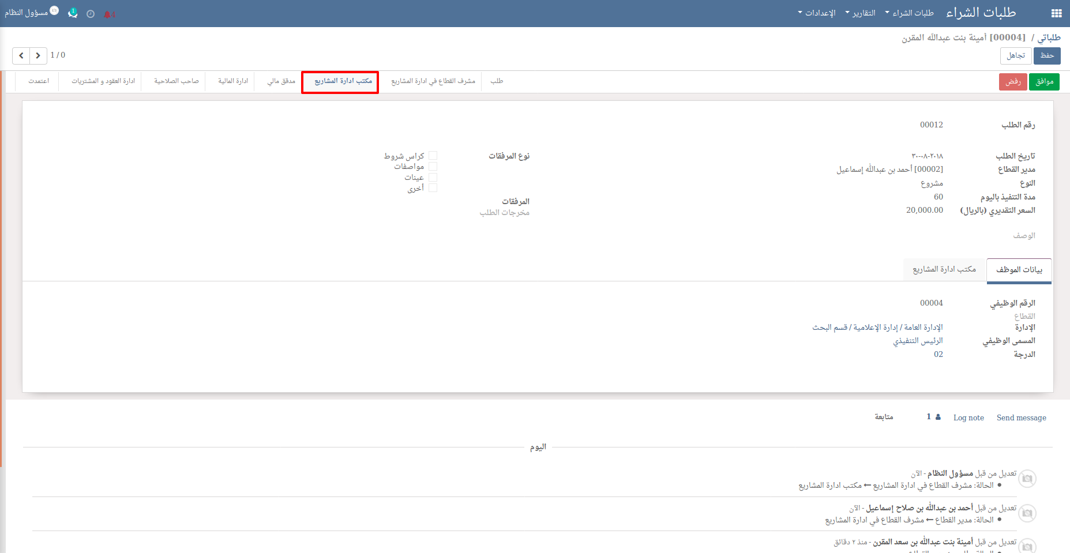Viewport: 1070px width, 553px height.
Task: Open the red bell notifications icon
Action: [108, 14]
